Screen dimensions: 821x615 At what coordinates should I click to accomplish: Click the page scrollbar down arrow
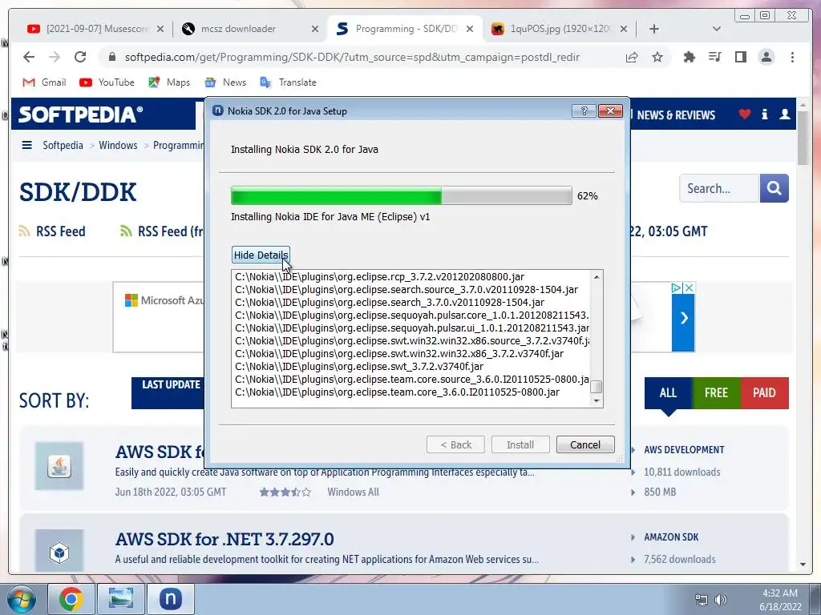coord(803,565)
